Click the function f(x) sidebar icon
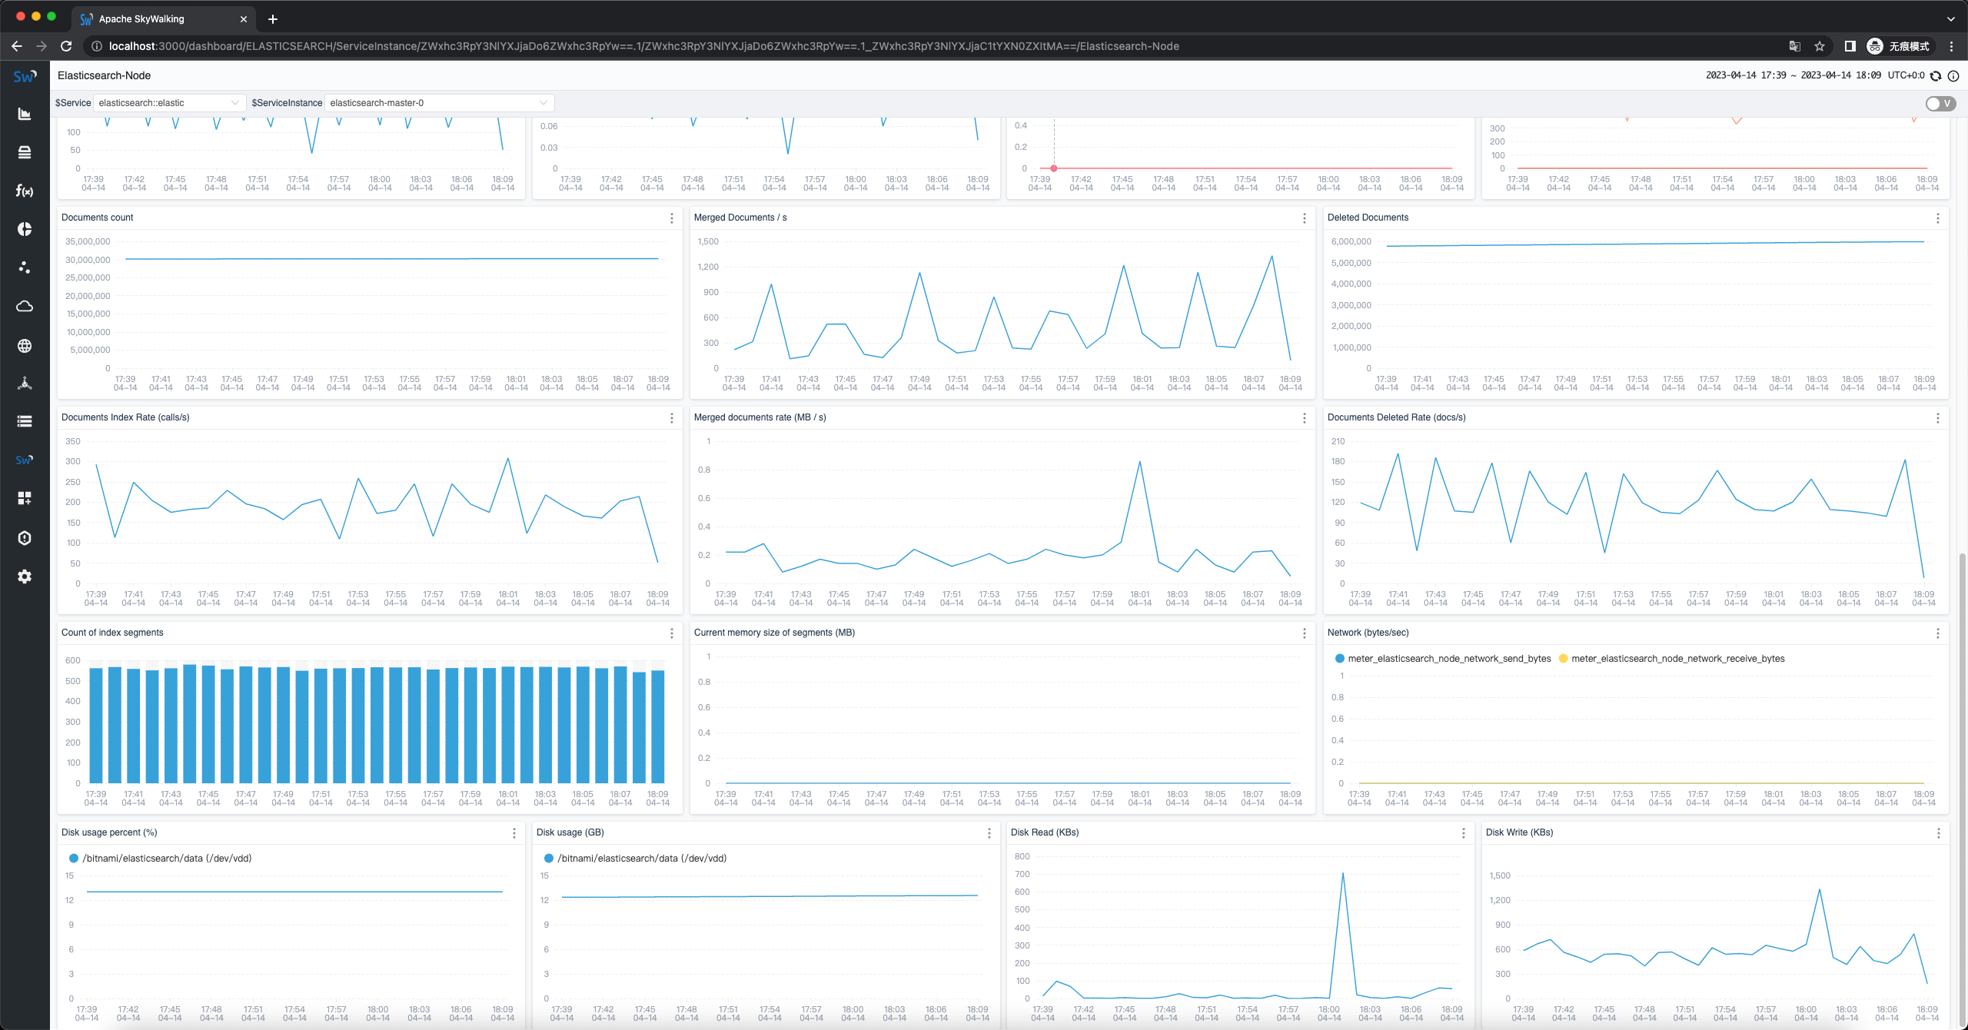Viewport: 1968px width, 1030px height. pos(25,191)
